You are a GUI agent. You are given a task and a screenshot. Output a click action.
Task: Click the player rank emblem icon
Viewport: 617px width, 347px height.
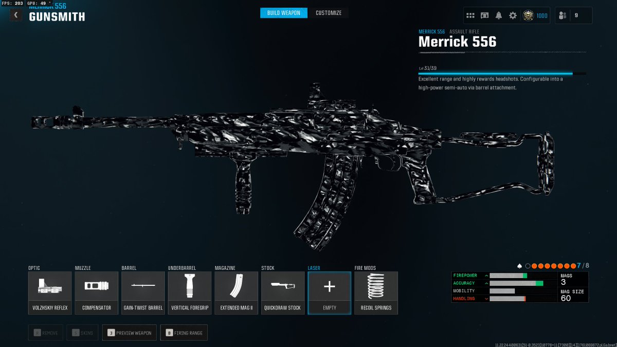tap(528, 15)
